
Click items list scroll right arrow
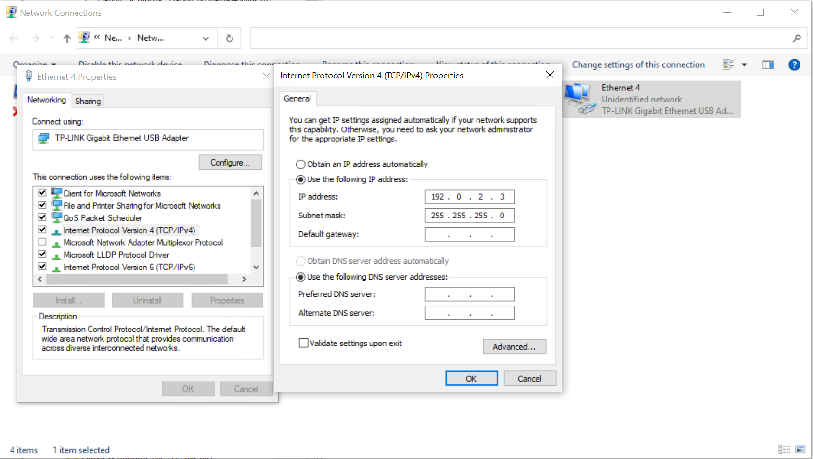click(x=244, y=279)
